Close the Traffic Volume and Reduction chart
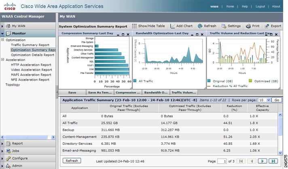Screen dimensions: 288x169 coord(276,34)
